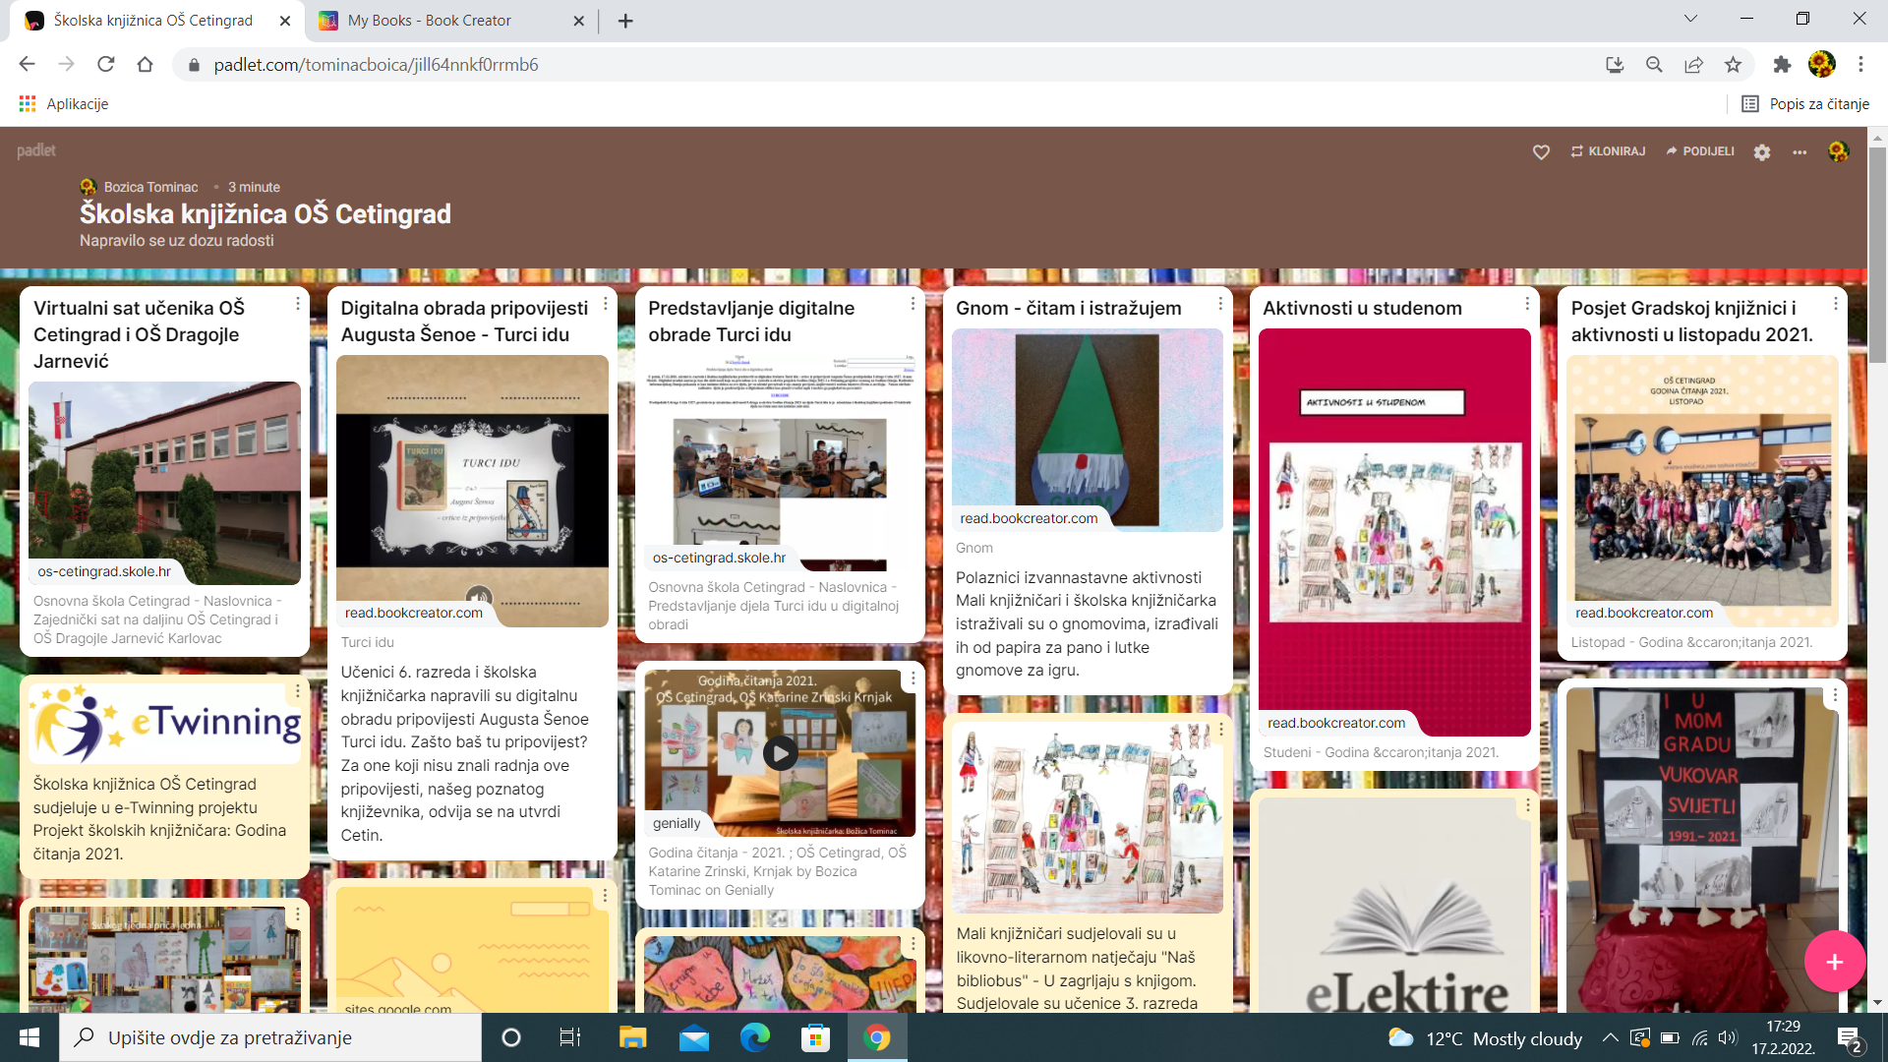
Task: Select Školska knjižnica OŠ Cetingrad browser tab
Action: (x=153, y=21)
